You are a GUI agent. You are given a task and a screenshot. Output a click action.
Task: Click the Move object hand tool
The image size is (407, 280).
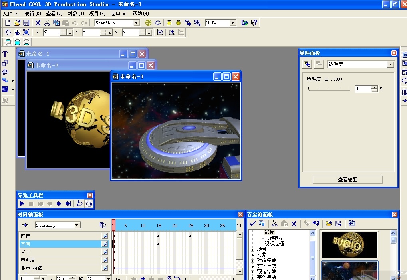click(x=8, y=32)
